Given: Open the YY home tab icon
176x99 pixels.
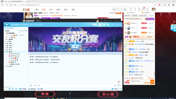Looking at the screenshot, I should coord(100,24).
